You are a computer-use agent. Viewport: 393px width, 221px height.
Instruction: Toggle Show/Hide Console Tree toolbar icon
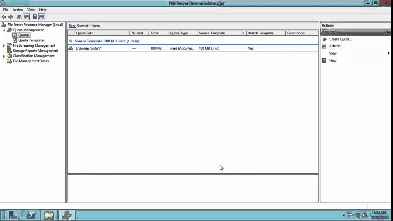[x=26, y=17]
